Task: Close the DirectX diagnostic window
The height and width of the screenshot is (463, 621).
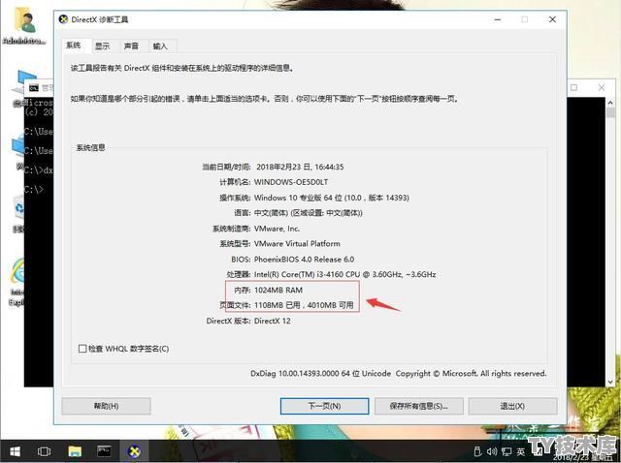Action: (x=552, y=19)
